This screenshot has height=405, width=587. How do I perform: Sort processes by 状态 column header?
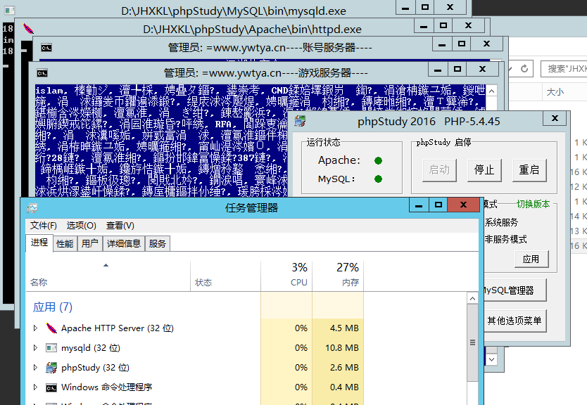tap(226, 276)
